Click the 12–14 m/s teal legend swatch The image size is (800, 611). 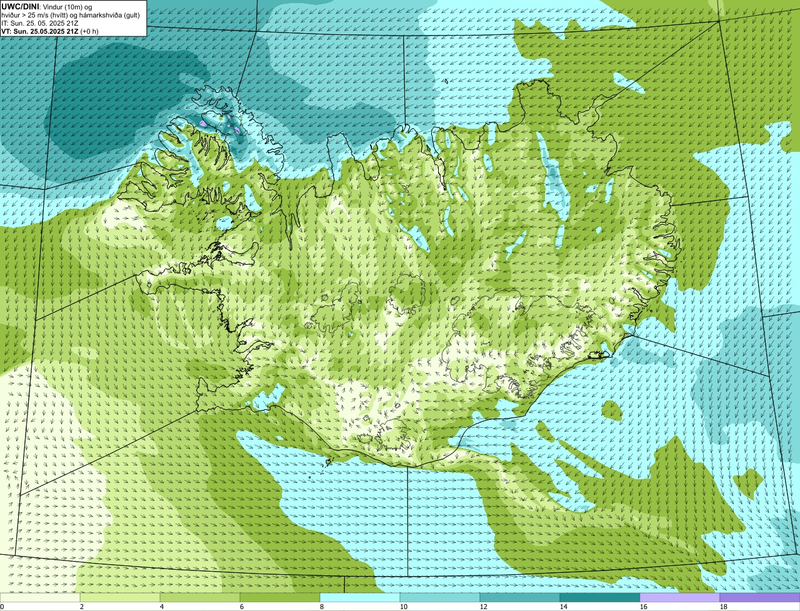tap(520, 597)
